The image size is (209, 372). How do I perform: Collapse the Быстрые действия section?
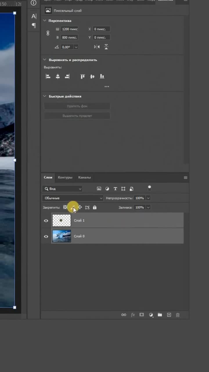click(x=45, y=96)
